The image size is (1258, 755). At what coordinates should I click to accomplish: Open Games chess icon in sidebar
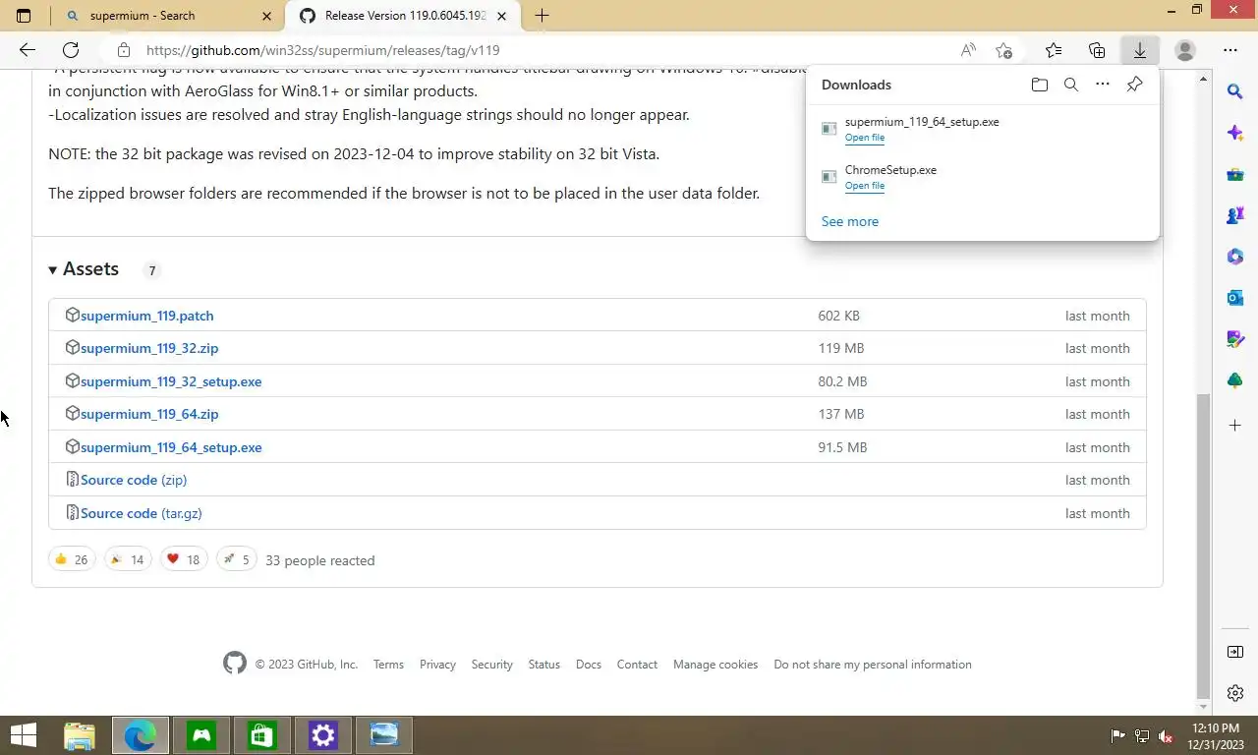[1235, 215]
